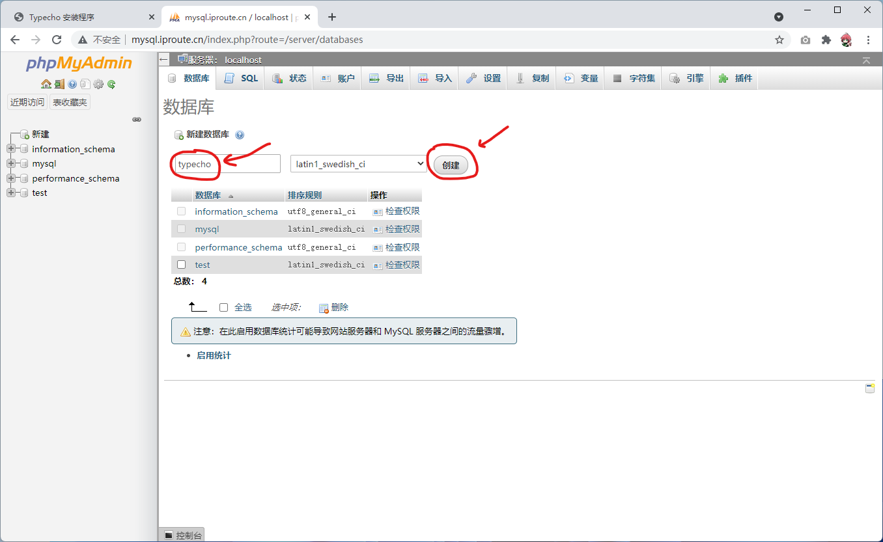Screen dimensions: 883x542
Task: Switch to the SQL tab
Action: click(x=240, y=77)
